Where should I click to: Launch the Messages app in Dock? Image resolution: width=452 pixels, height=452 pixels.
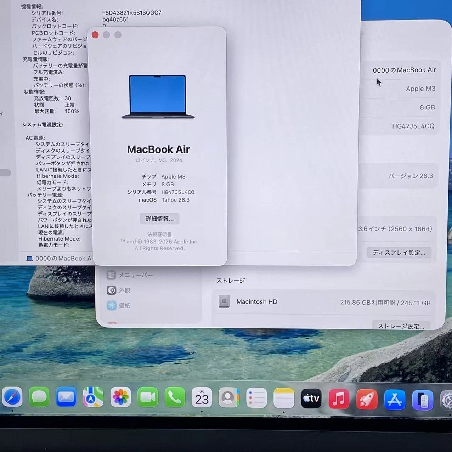(39, 397)
